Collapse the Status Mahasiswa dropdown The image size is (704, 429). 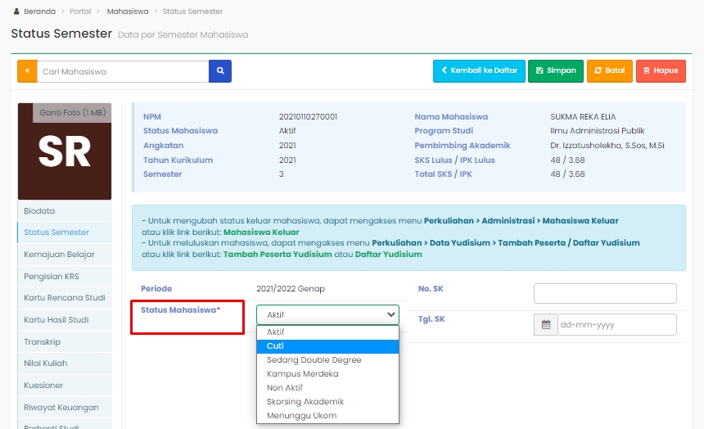327,314
